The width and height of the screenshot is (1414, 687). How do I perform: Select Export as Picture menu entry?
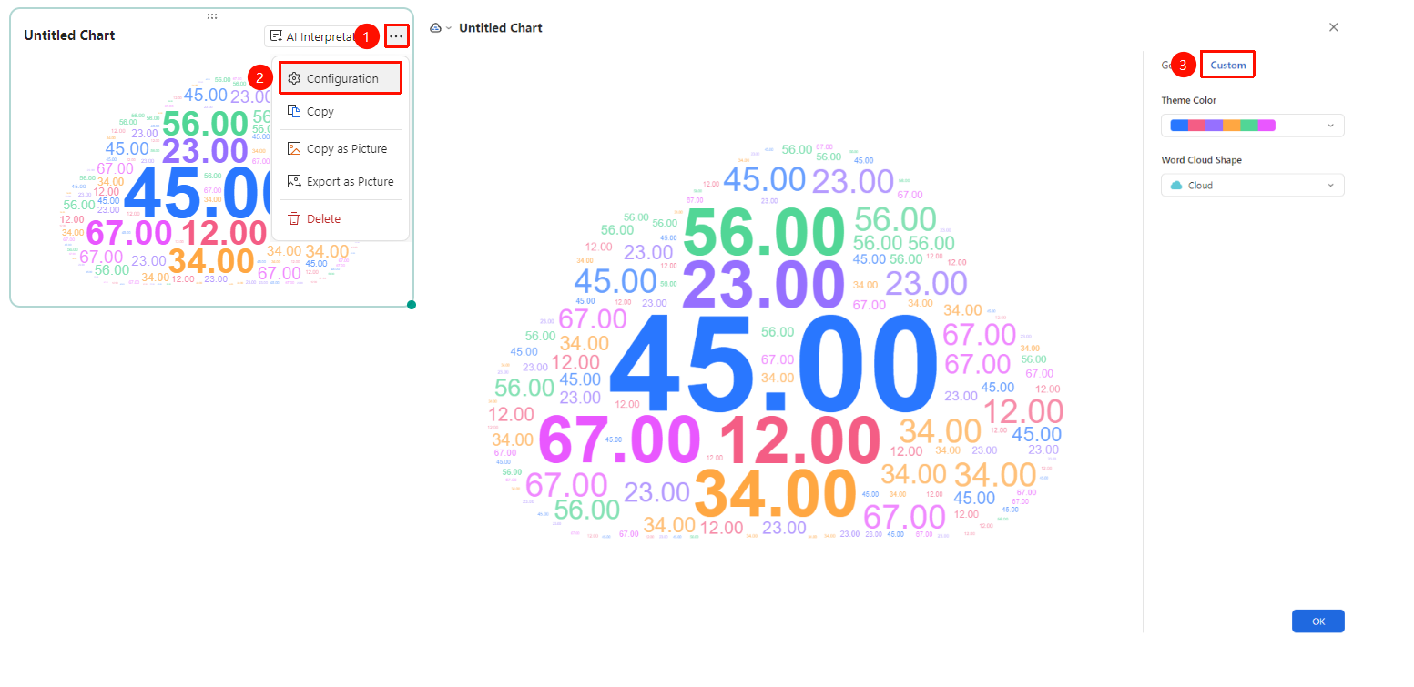[x=341, y=181]
